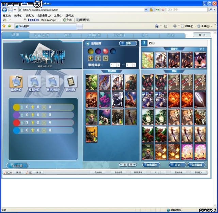Open the 工具(O) tools dropdown in command bar
Image resolution: width=218 pixels, height=213 pixels.
(x=211, y=26)
